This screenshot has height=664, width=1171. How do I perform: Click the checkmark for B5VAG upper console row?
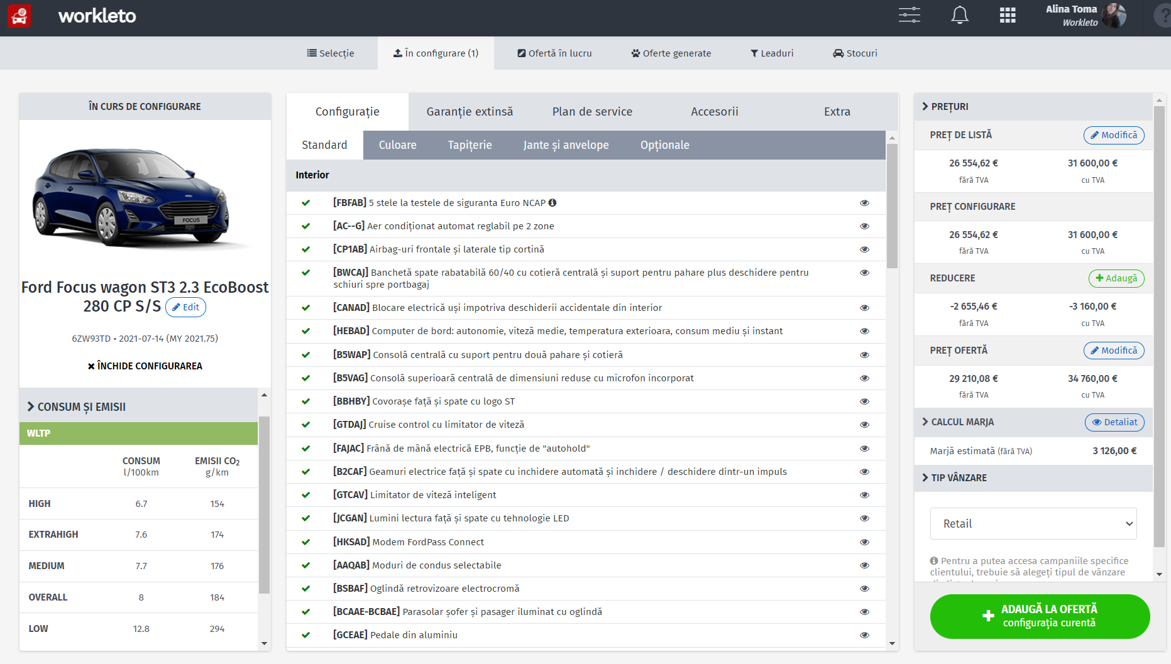coord(305,378)
